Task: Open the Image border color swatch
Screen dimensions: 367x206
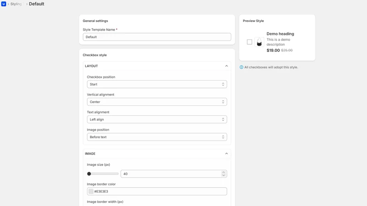Action: point(91,191)
